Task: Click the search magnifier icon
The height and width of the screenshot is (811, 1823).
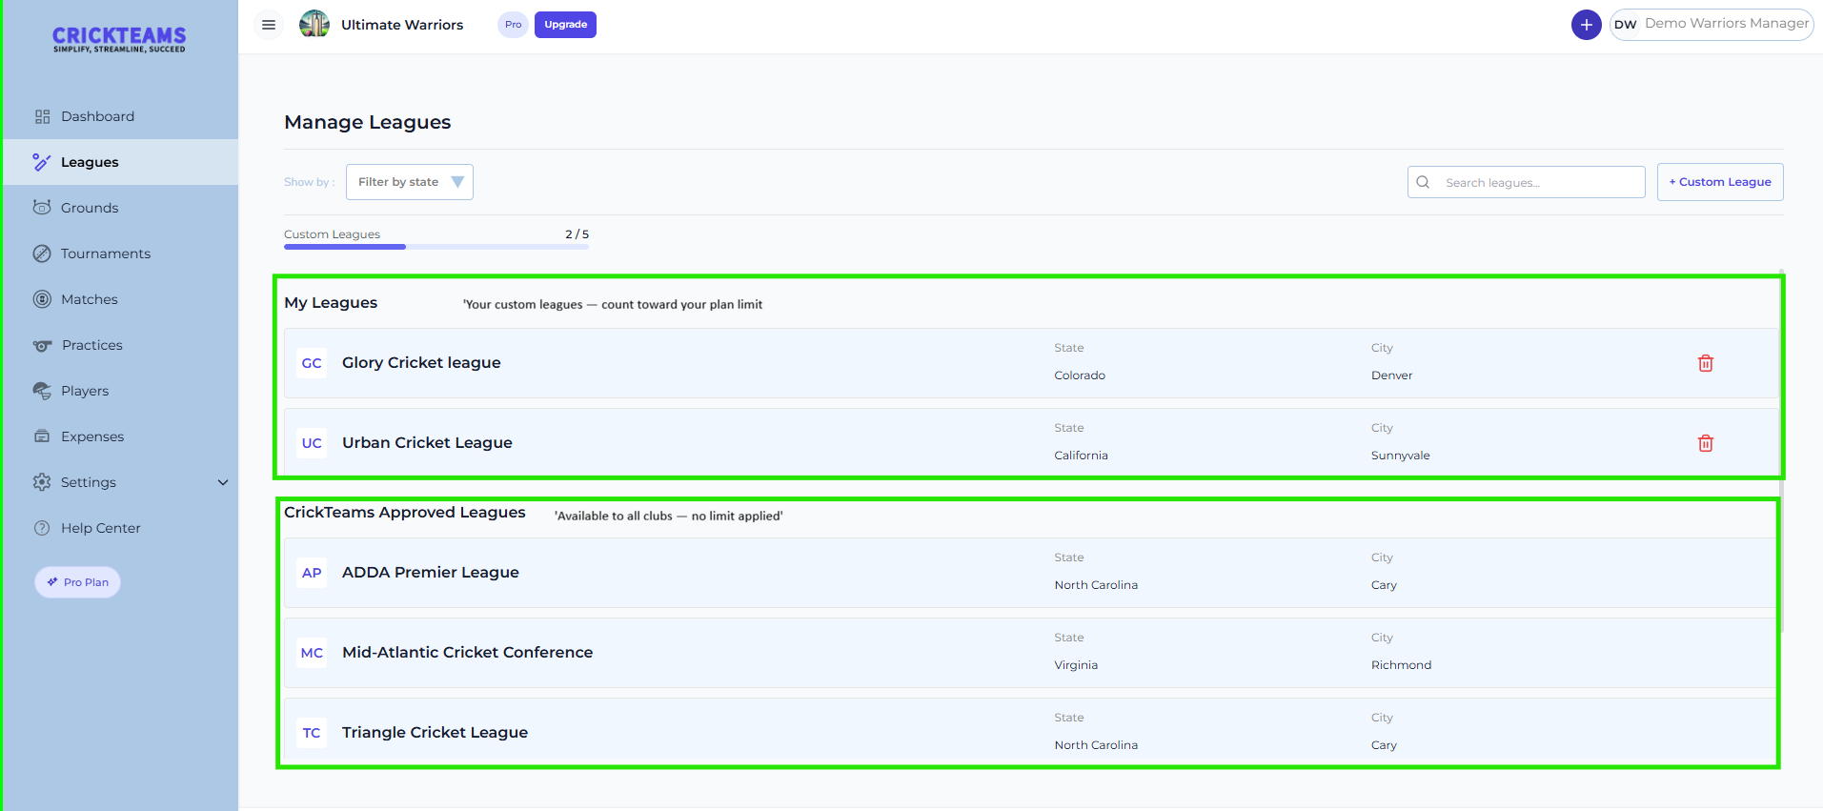Action: 1423,182
